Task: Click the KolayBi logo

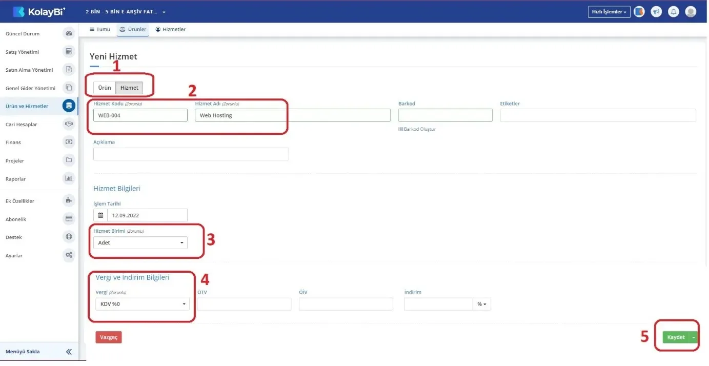Action: click(x=39, y=11)
